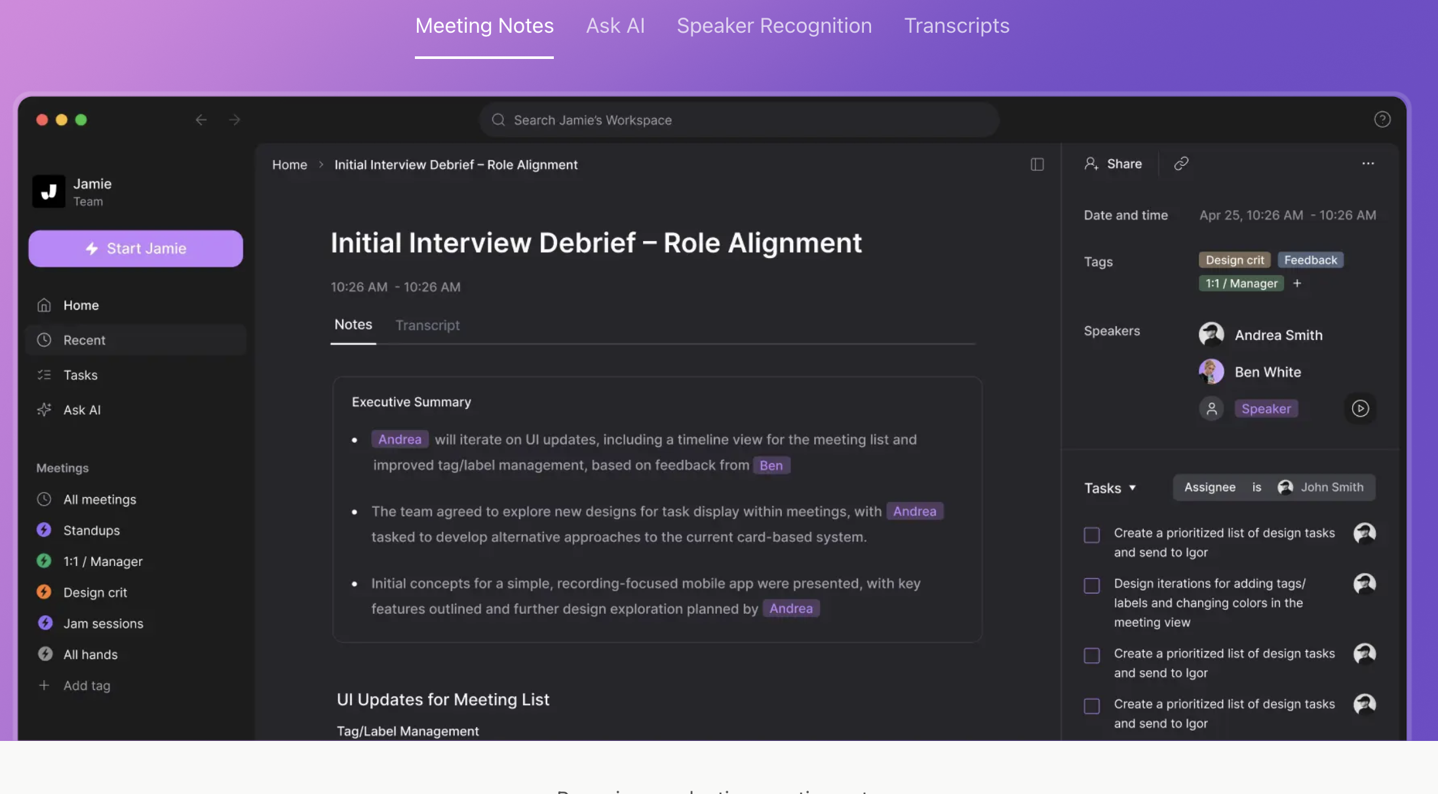The image size is (1438, 794).
Task: Open the Jamie workspace logo
Action: (49, 191)
